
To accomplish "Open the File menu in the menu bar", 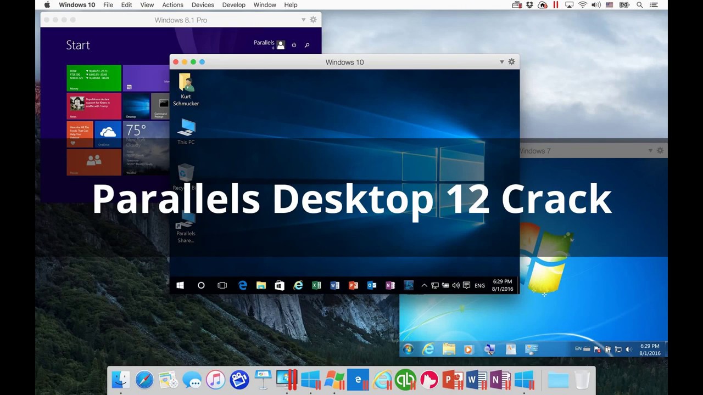I will [x=108, y=5].
